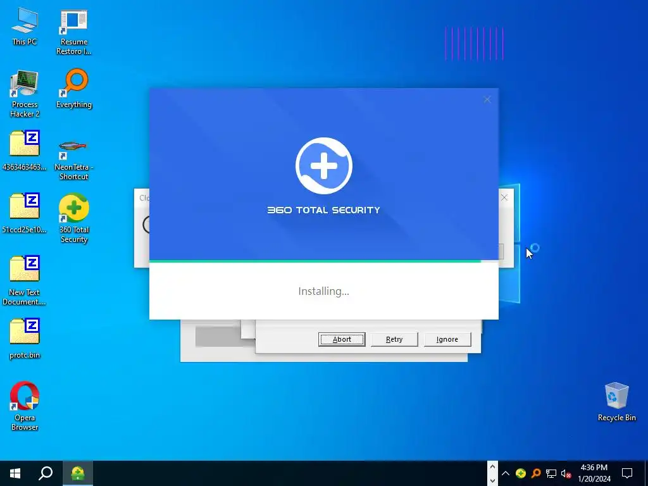
Task: Click 360 Total Security tray icon
Action: 521,473
